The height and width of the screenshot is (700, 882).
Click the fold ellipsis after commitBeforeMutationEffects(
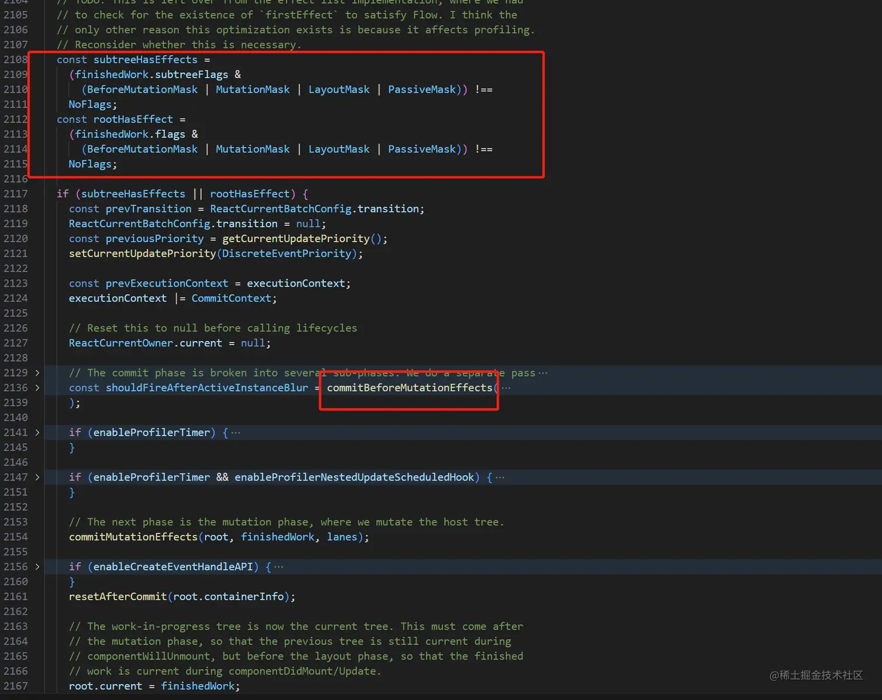pyautogui.click(x=506, y=388)
